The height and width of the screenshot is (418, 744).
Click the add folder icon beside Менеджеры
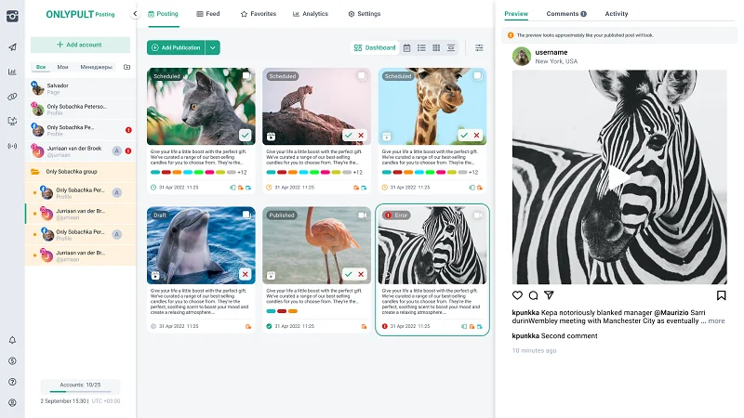(x=126, y=67)
